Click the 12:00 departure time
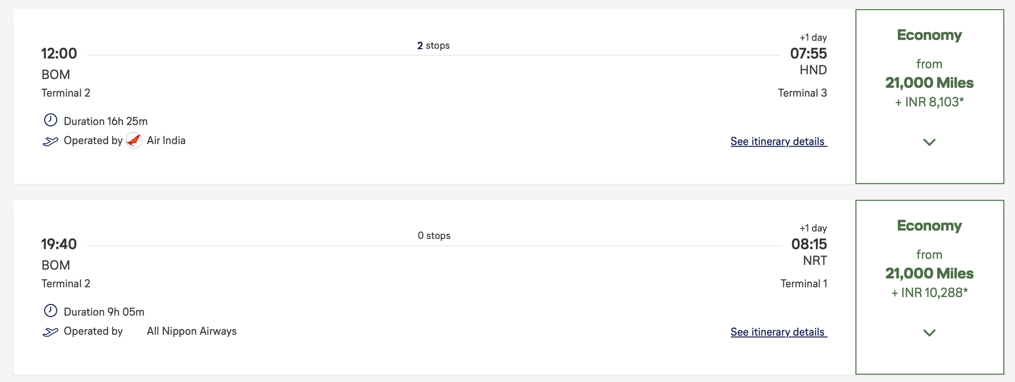 [59, 53]
